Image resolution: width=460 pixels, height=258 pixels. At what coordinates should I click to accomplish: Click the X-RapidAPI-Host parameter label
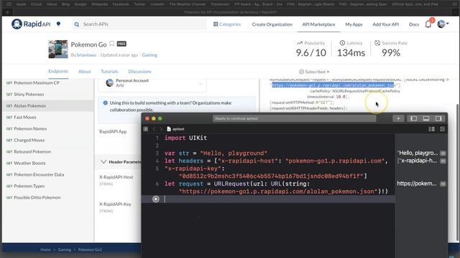tap(116, 177)
